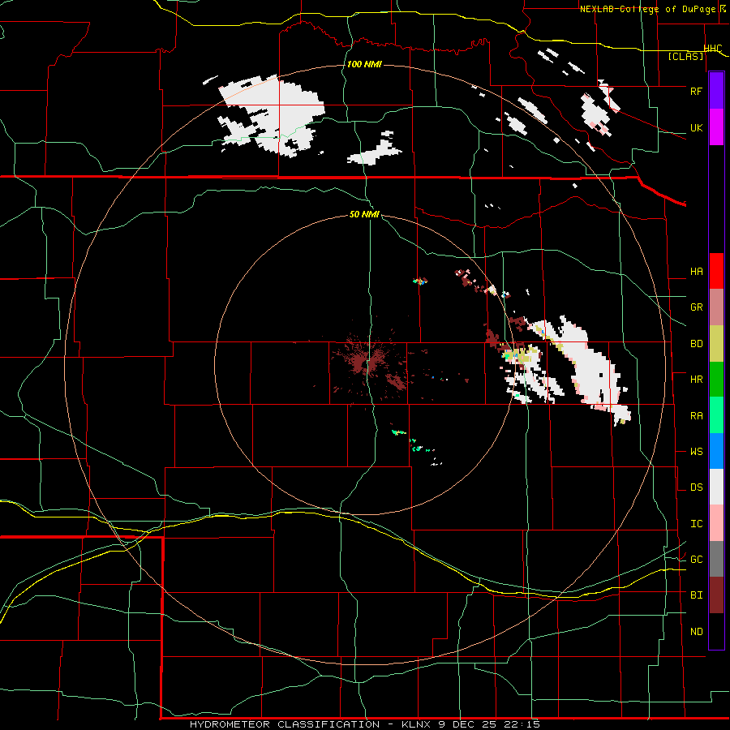Click the BD legend label

tap(696, 344)
